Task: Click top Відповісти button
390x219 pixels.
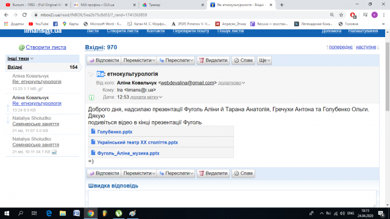Action: point(104,60)
